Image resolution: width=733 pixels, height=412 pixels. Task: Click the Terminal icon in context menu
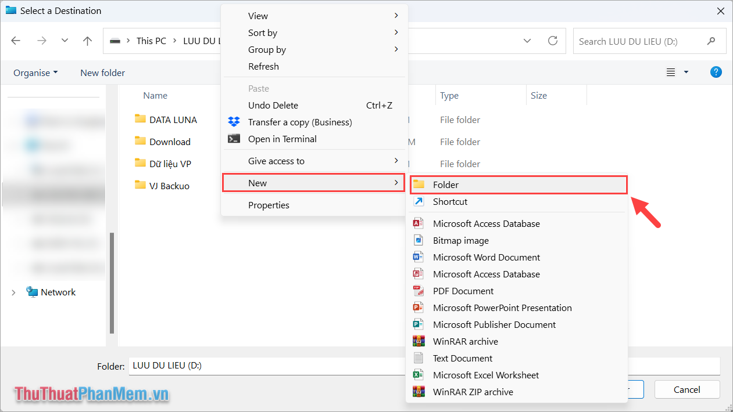pos(234,139)
